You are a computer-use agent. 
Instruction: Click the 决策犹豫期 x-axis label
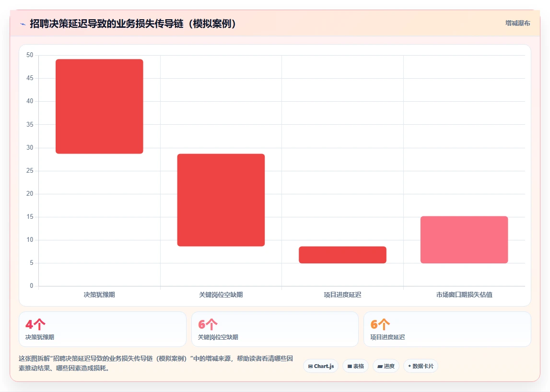99,295
